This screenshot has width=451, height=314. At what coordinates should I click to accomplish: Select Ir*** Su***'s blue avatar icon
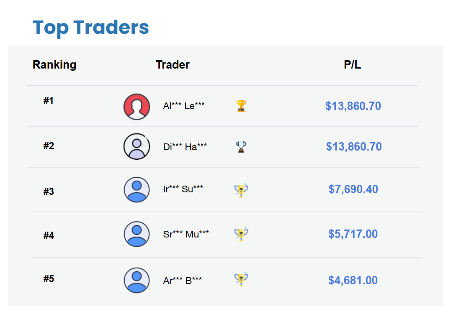[137, 190]
